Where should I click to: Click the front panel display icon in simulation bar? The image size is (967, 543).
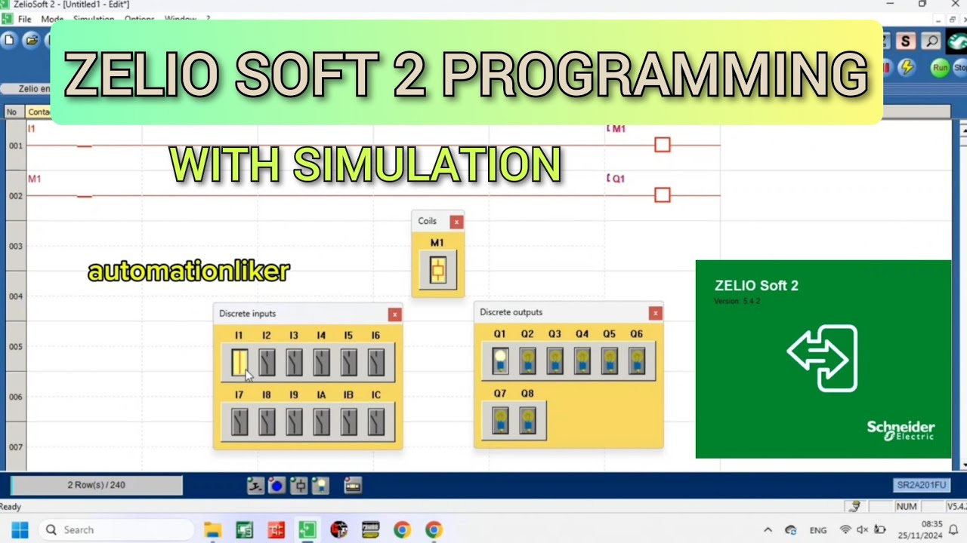click(353, 486)
